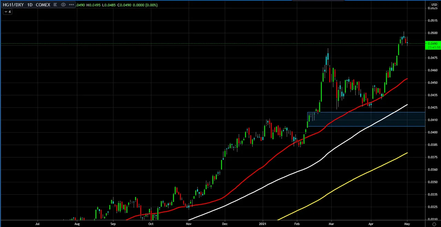Viewport: 441px width, 227px height.
Task: Click the Aug label on time axis
Action: 77,224
